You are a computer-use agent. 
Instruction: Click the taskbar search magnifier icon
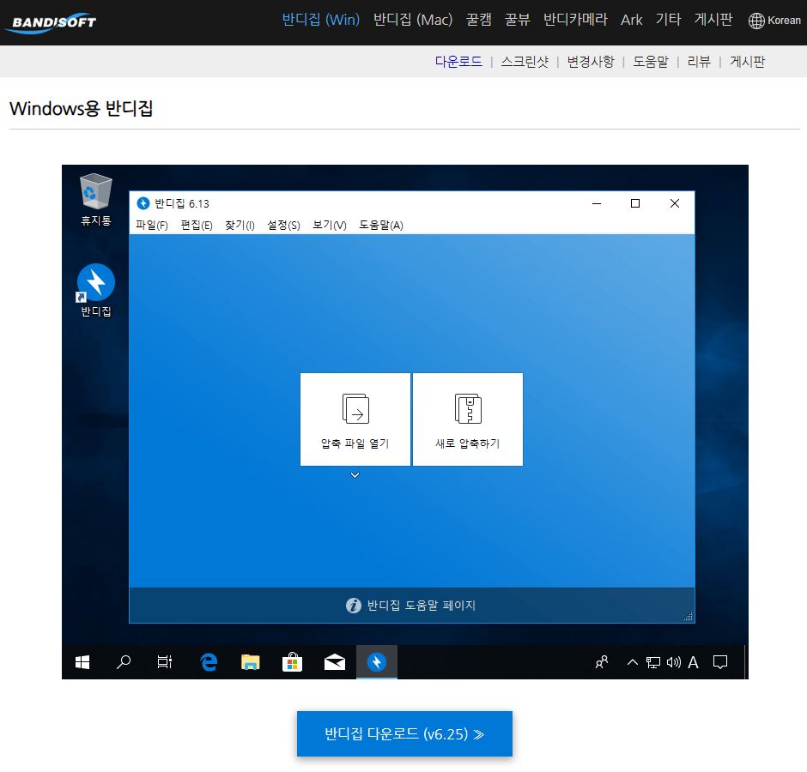pos(124,662)
